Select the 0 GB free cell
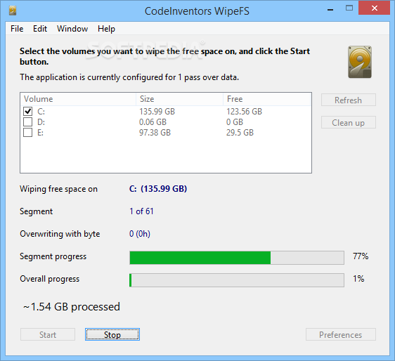 pos(235,122)
